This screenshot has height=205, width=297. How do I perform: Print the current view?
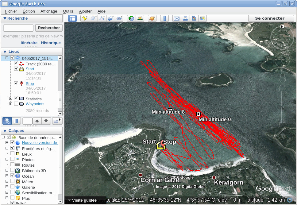tap(185, 18)
